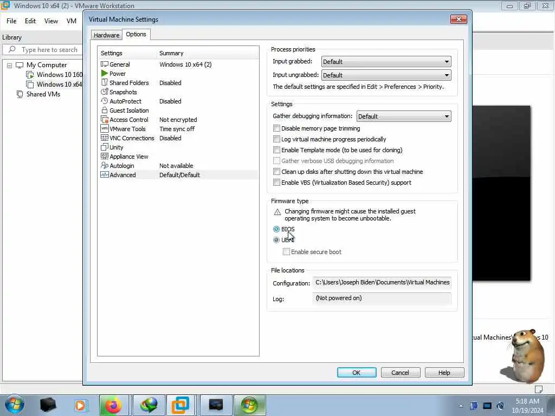Pick the Guest Isolation lock icon
The image size is (555, 416).
click(105, 110)
